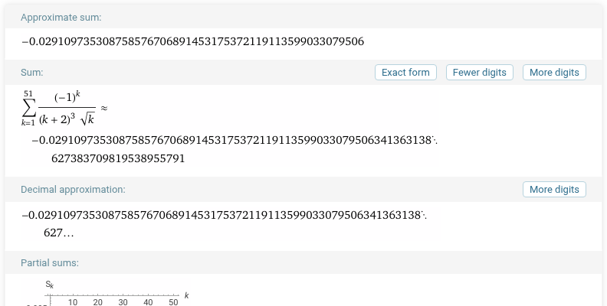Click the Sk axis label on the plot

[50, 285]
